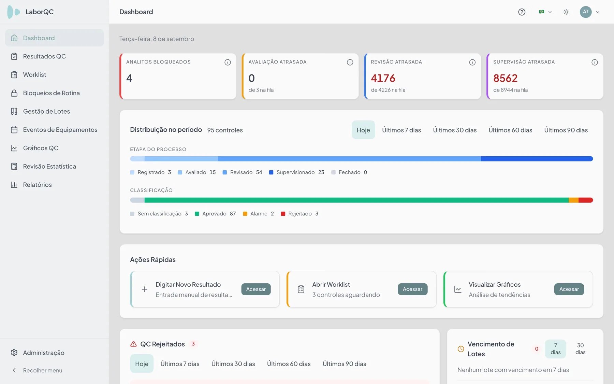The height and width of the screenshot is (384, 614).
Task: Click the Analitos Bloqueados card
Action: 178,76
